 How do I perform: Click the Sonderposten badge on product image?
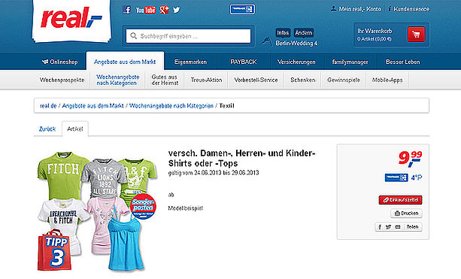(x=143, y=206)
